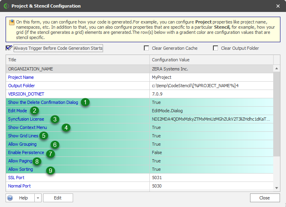
Task: Click the green badge numbered 4
Action: [66, 128]
